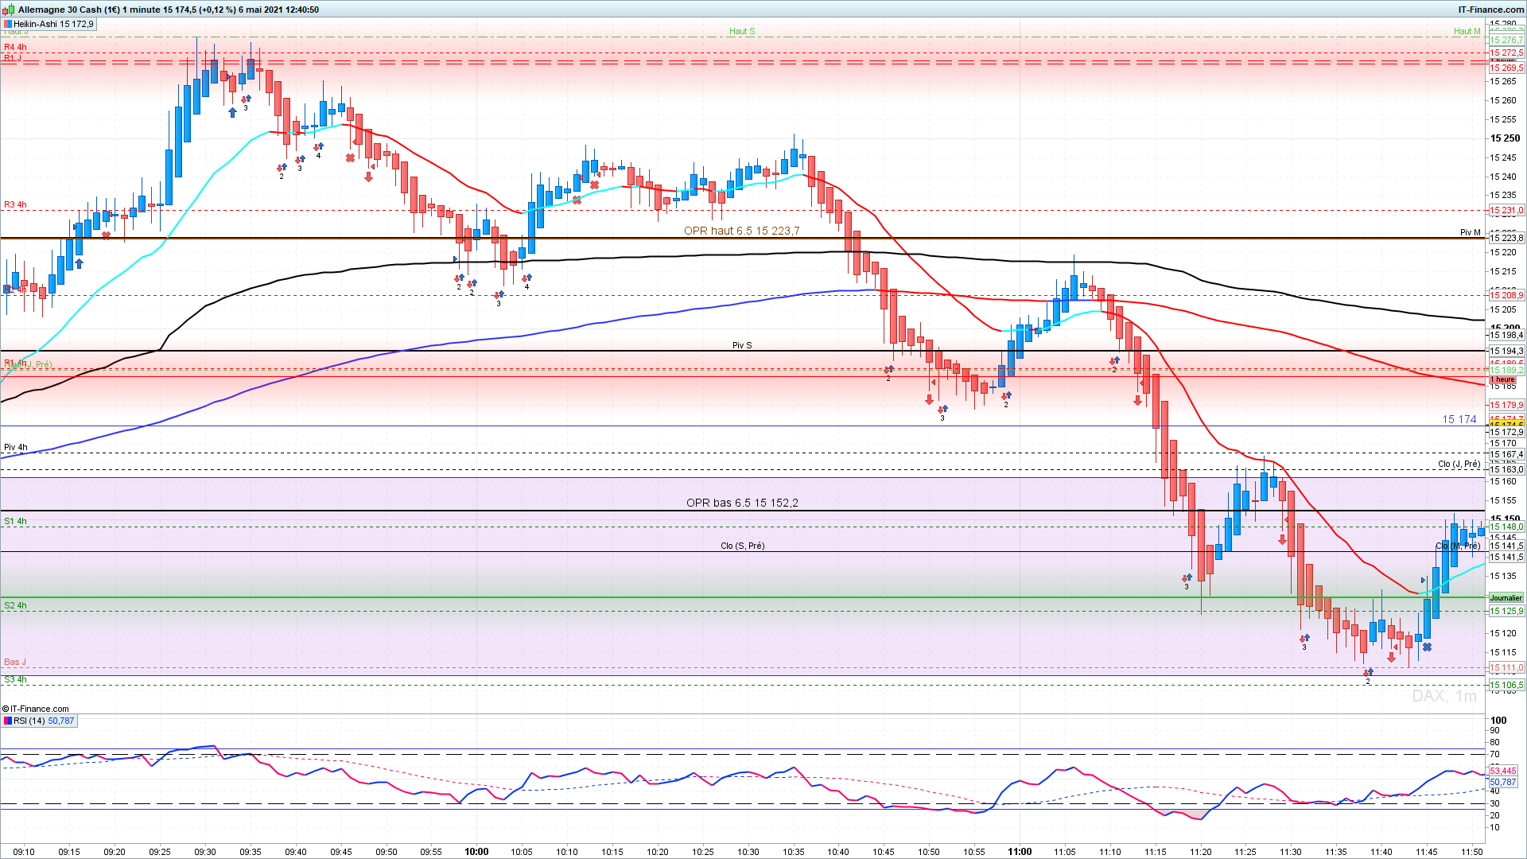Click the 15 231,0 R3 price label
Image resolution: width=1527 pixels, height=859 pixels.
pos(1506,211)
